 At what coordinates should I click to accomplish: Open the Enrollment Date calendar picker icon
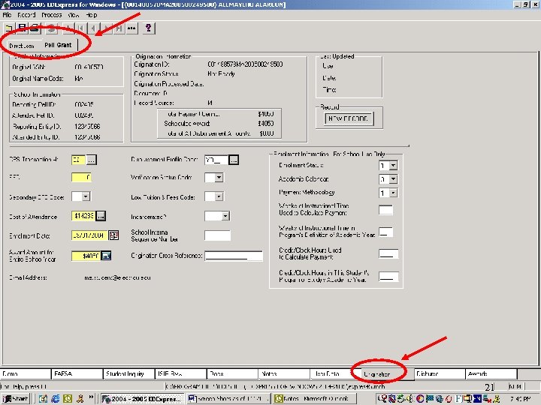pos(114,235)
